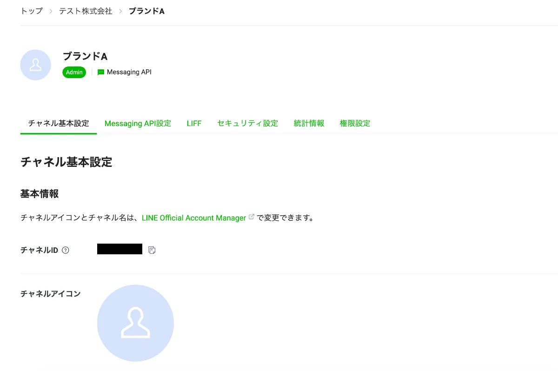Click the 基本情報 section heading
The image size is (558, 371).
coord(40,193)
